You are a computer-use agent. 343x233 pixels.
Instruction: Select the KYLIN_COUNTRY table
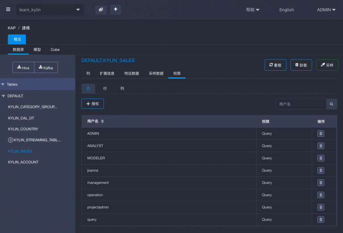[23, 129]
